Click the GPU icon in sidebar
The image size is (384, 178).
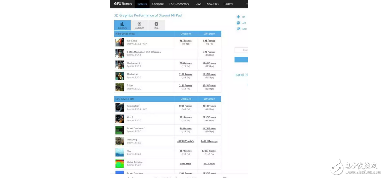238,29
